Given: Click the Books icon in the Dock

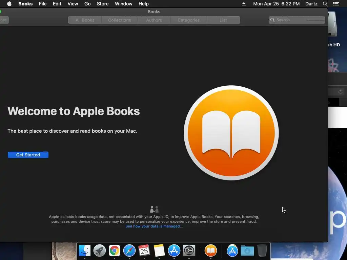Looking at the screenshot, I should pos(211,251).
